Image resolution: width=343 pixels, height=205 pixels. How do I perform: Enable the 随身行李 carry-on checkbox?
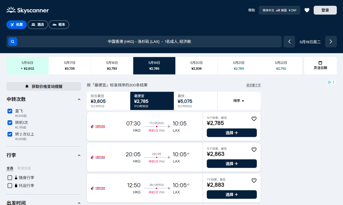(10, 178)
